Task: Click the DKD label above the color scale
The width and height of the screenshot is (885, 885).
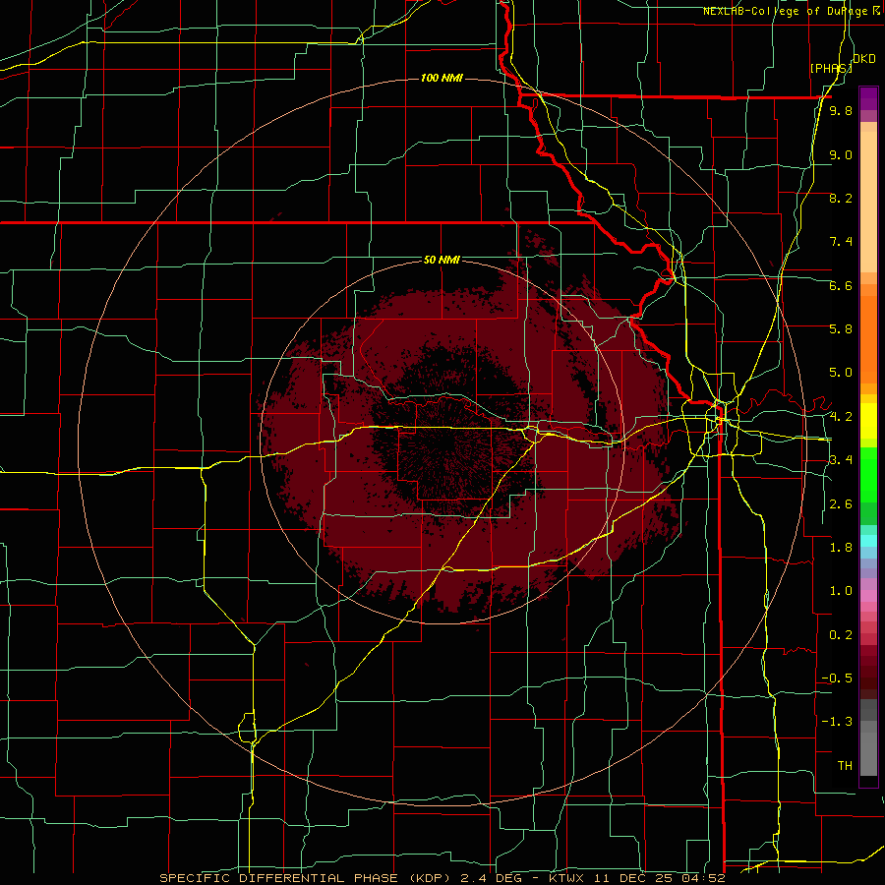Action: [x=863, y=59]
